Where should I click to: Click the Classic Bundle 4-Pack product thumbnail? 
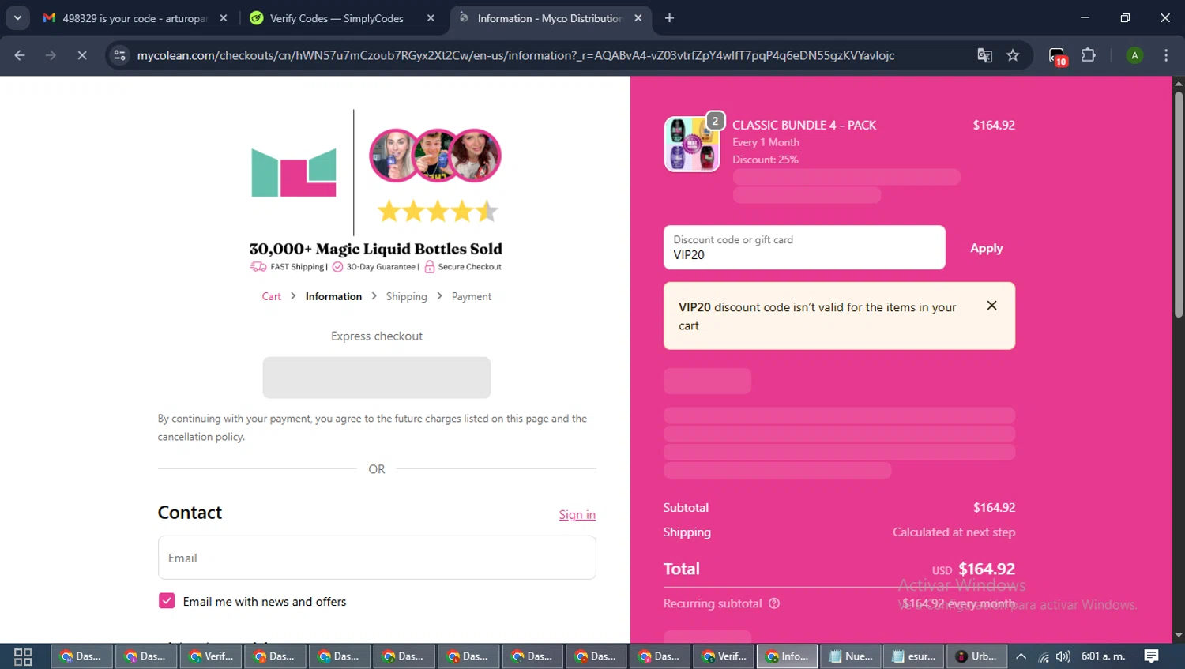(692, 144)
